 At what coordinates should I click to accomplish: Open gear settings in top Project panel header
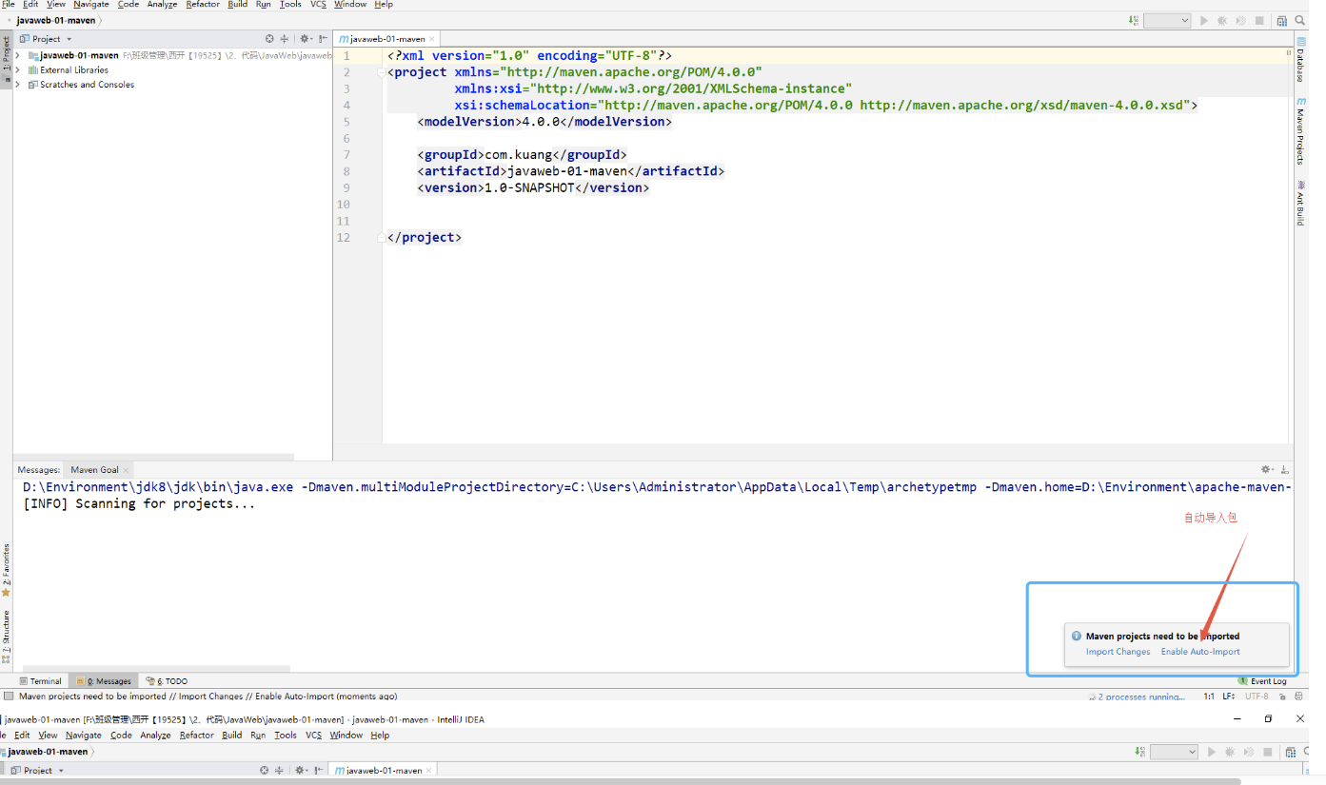pyautogui.click(x=306, y=39)
